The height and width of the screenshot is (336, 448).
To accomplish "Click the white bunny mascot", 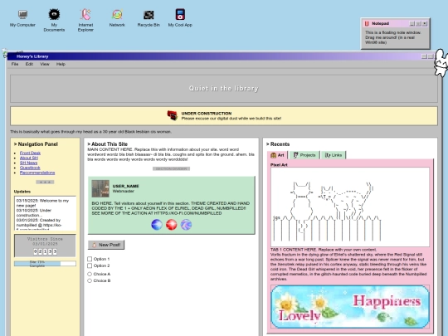I will (441, 62).
